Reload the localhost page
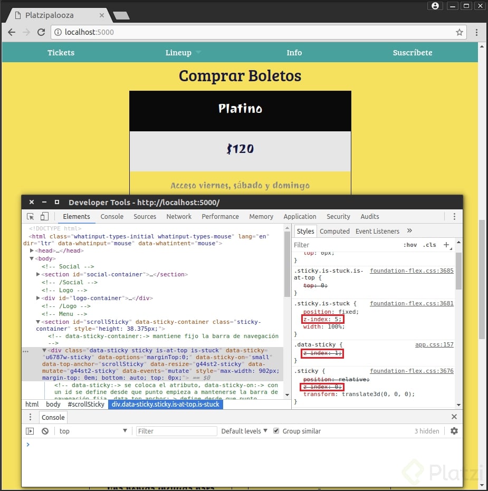Viewport: 488px width, 491px height. coord(41,32)
